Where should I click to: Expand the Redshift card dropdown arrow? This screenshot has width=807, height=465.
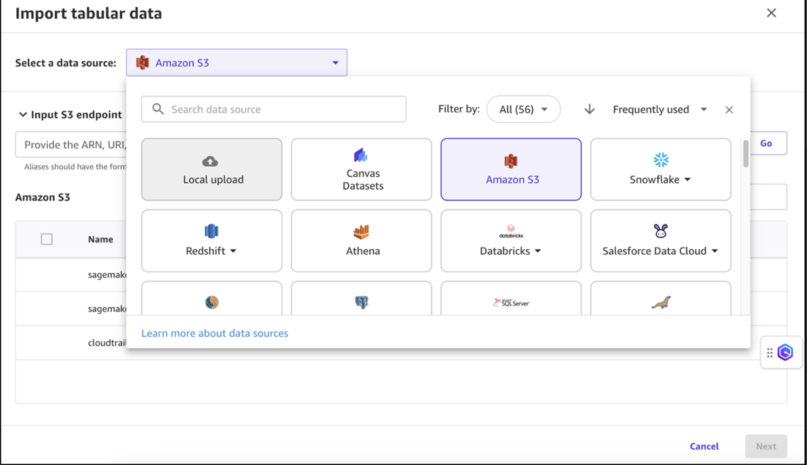233,251
